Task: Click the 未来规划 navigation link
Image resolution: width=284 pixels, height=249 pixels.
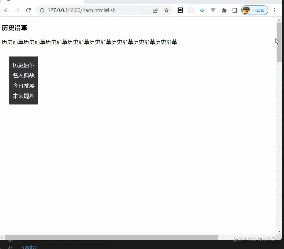Action: 23,96
